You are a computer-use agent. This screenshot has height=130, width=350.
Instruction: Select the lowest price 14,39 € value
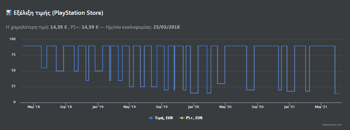point(59,27)
